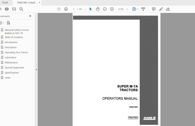Open National Safety Council Bulletin bookmark

(17, 31)
